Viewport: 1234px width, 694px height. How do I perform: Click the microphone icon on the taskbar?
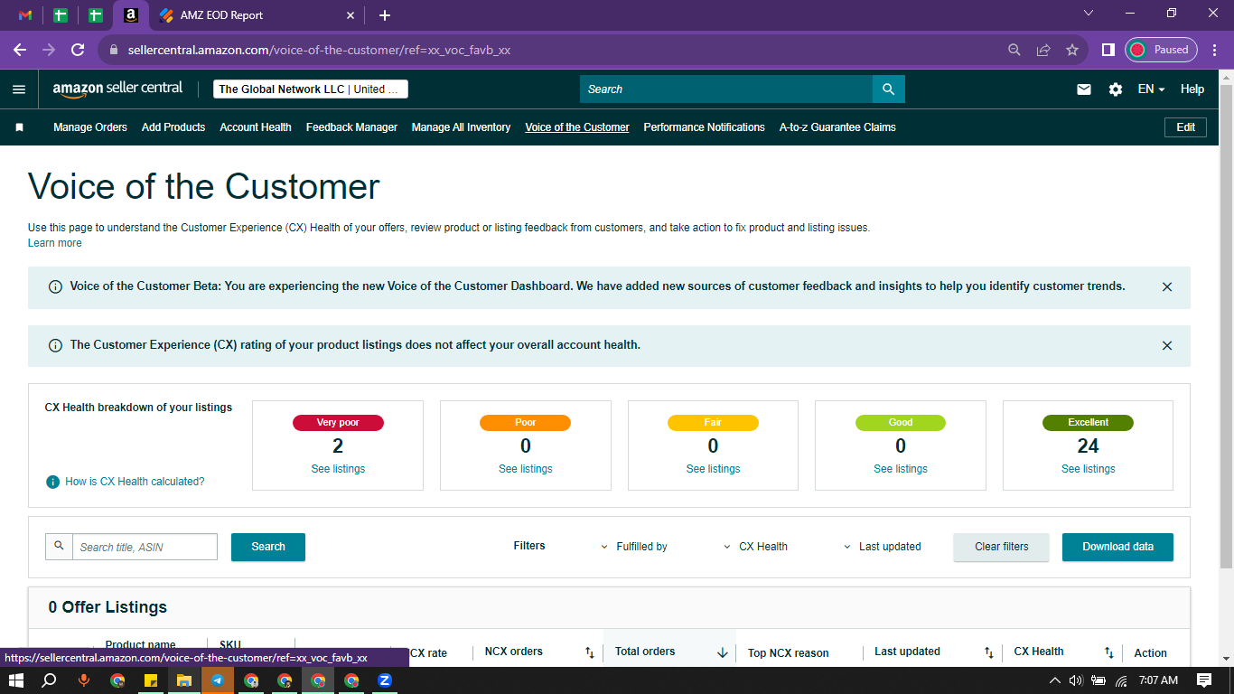(84, 680)
